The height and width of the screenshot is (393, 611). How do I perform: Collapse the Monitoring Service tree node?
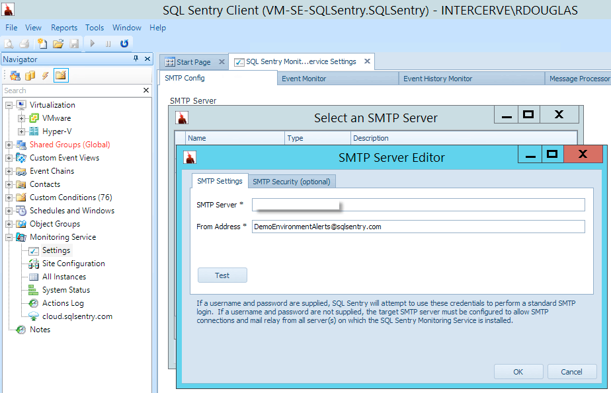[9, 237]
